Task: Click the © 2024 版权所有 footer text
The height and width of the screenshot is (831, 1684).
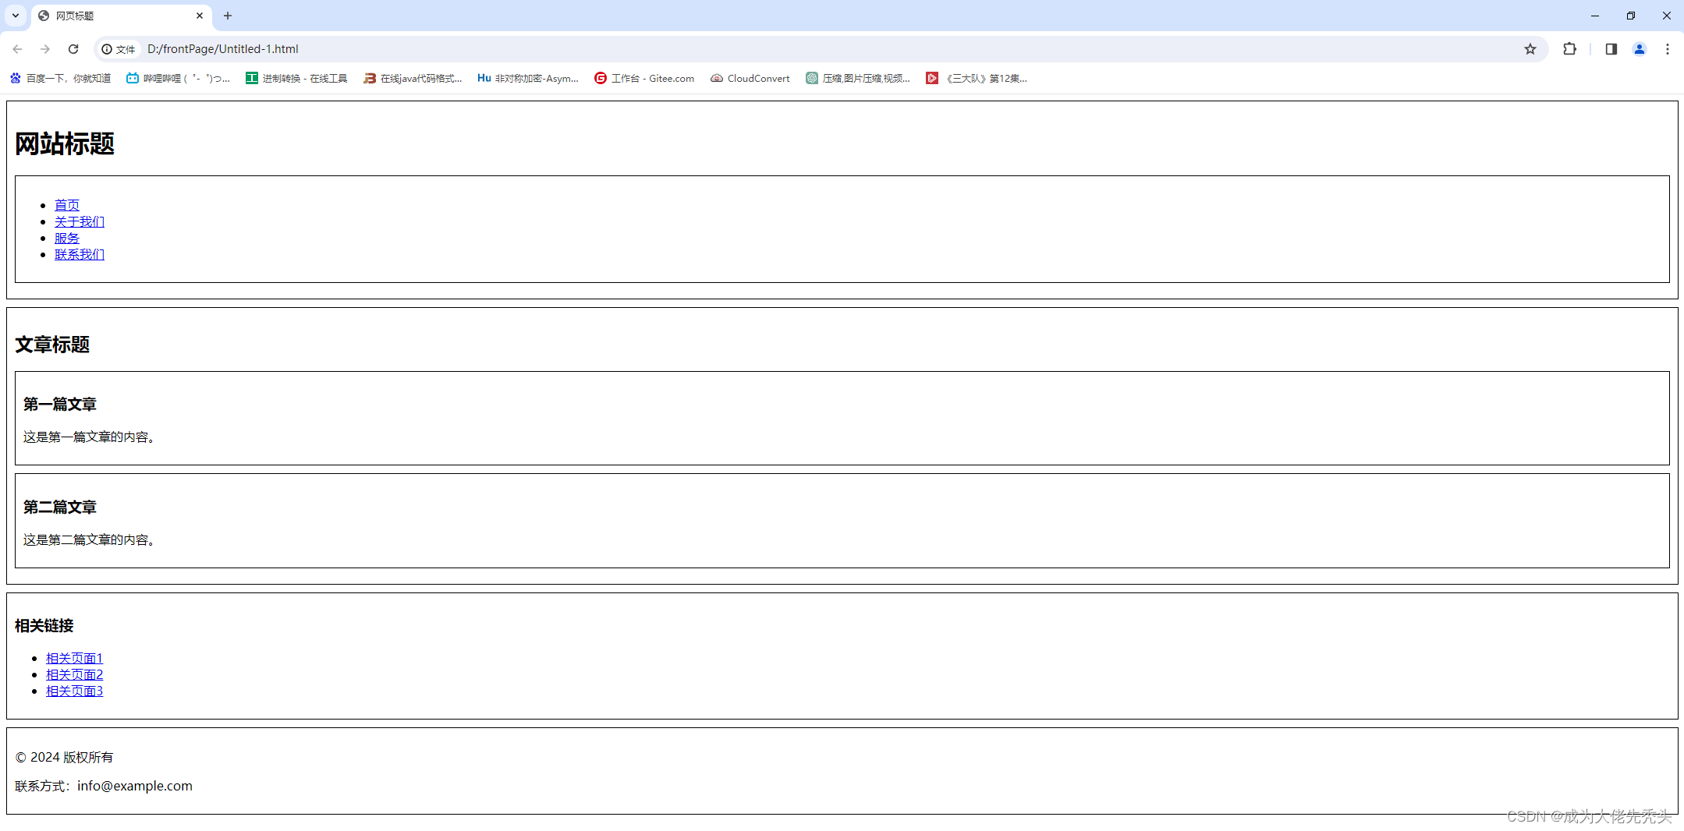Action: point(64,757)
